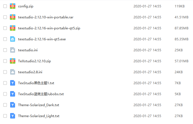Open the TexStudio蓝底主题Jubobs.txt file name
The height and width of the screenshot is (124, 193).
(x=41, y=94)
